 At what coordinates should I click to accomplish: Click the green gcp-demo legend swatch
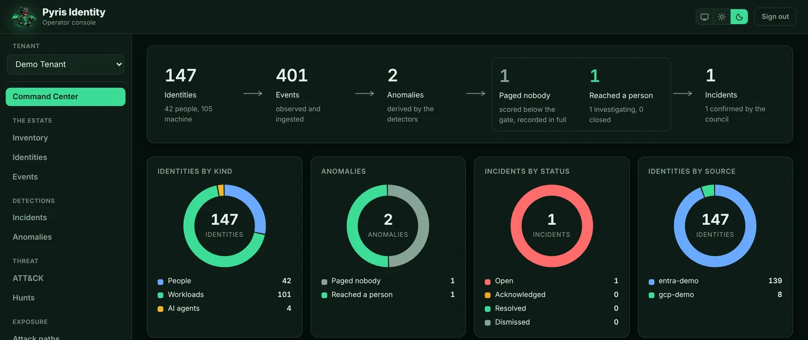click(652, 295)
